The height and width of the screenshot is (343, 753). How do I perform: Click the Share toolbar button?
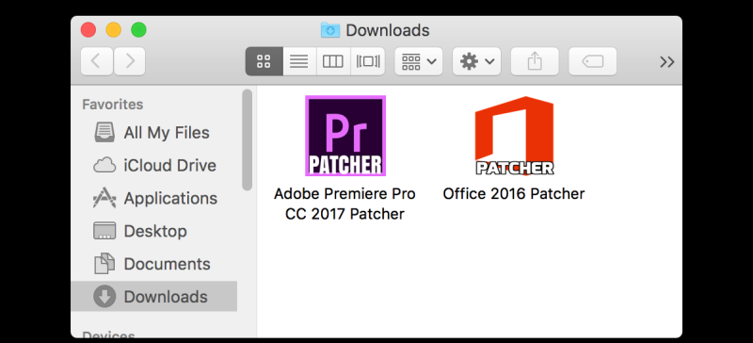tap(535, 61)
